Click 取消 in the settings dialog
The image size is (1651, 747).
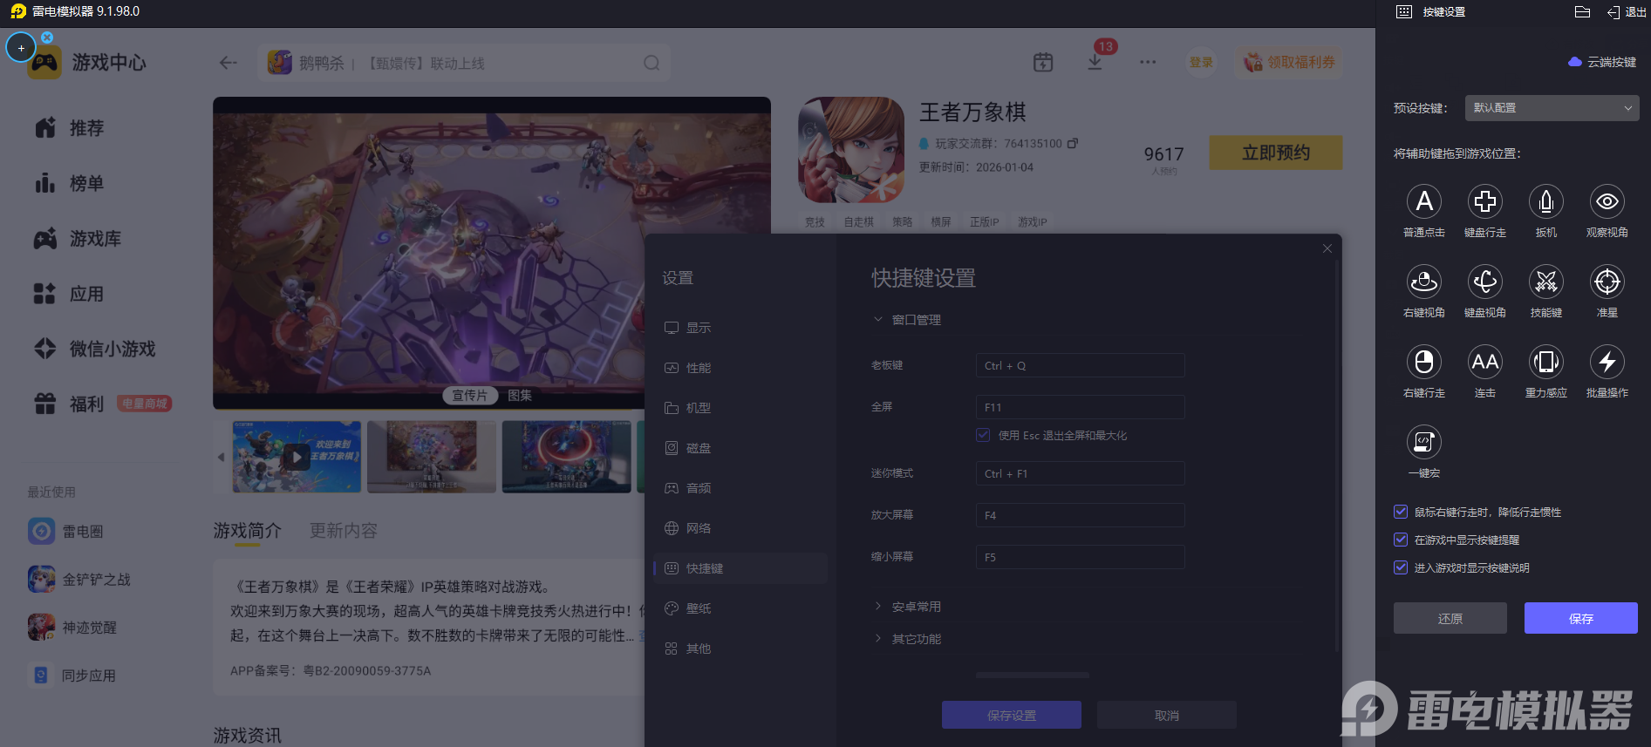[x=1167, y=715]
